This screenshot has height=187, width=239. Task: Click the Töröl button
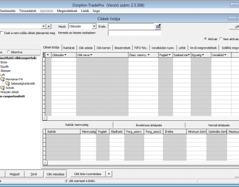click(x=34, y=174)
